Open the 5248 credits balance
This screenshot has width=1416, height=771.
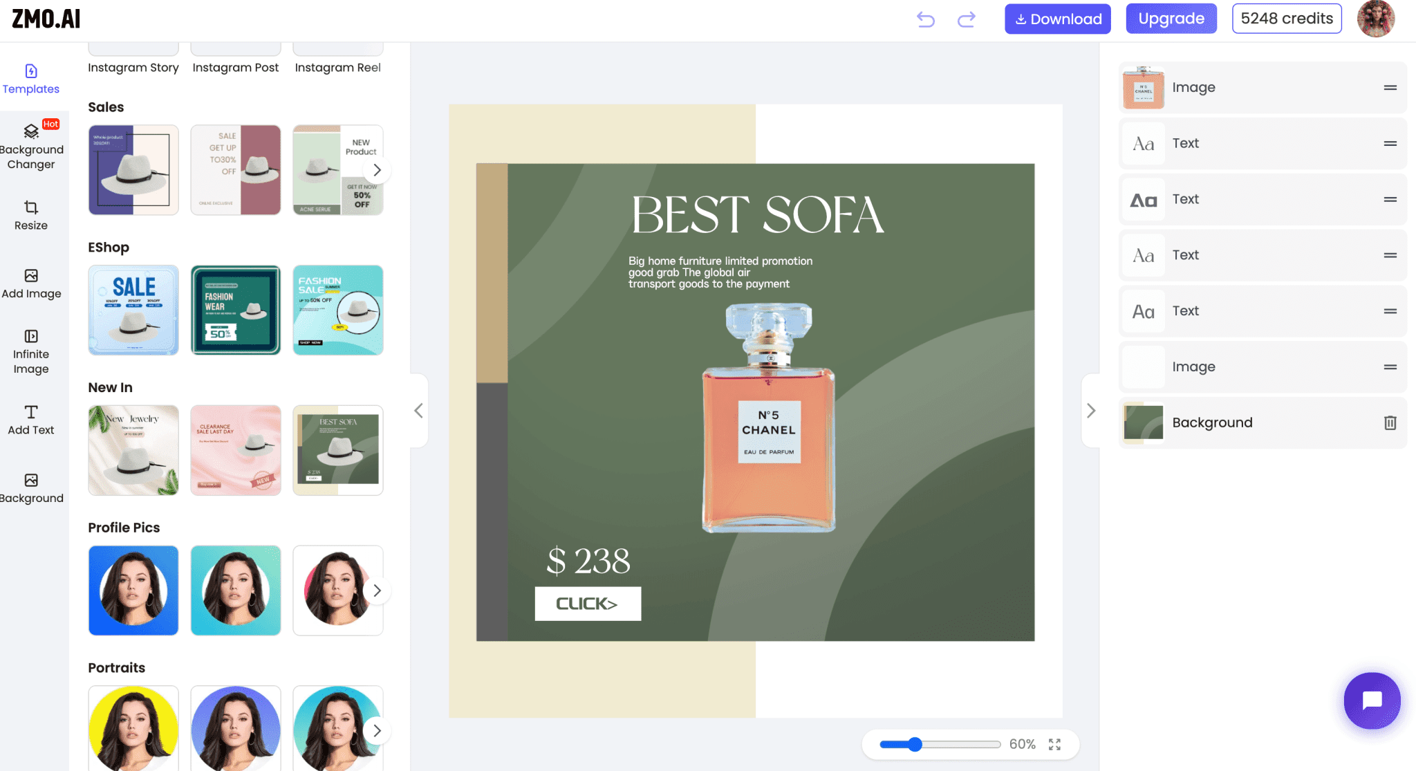pyautogui.click(x=1287, y=19)
